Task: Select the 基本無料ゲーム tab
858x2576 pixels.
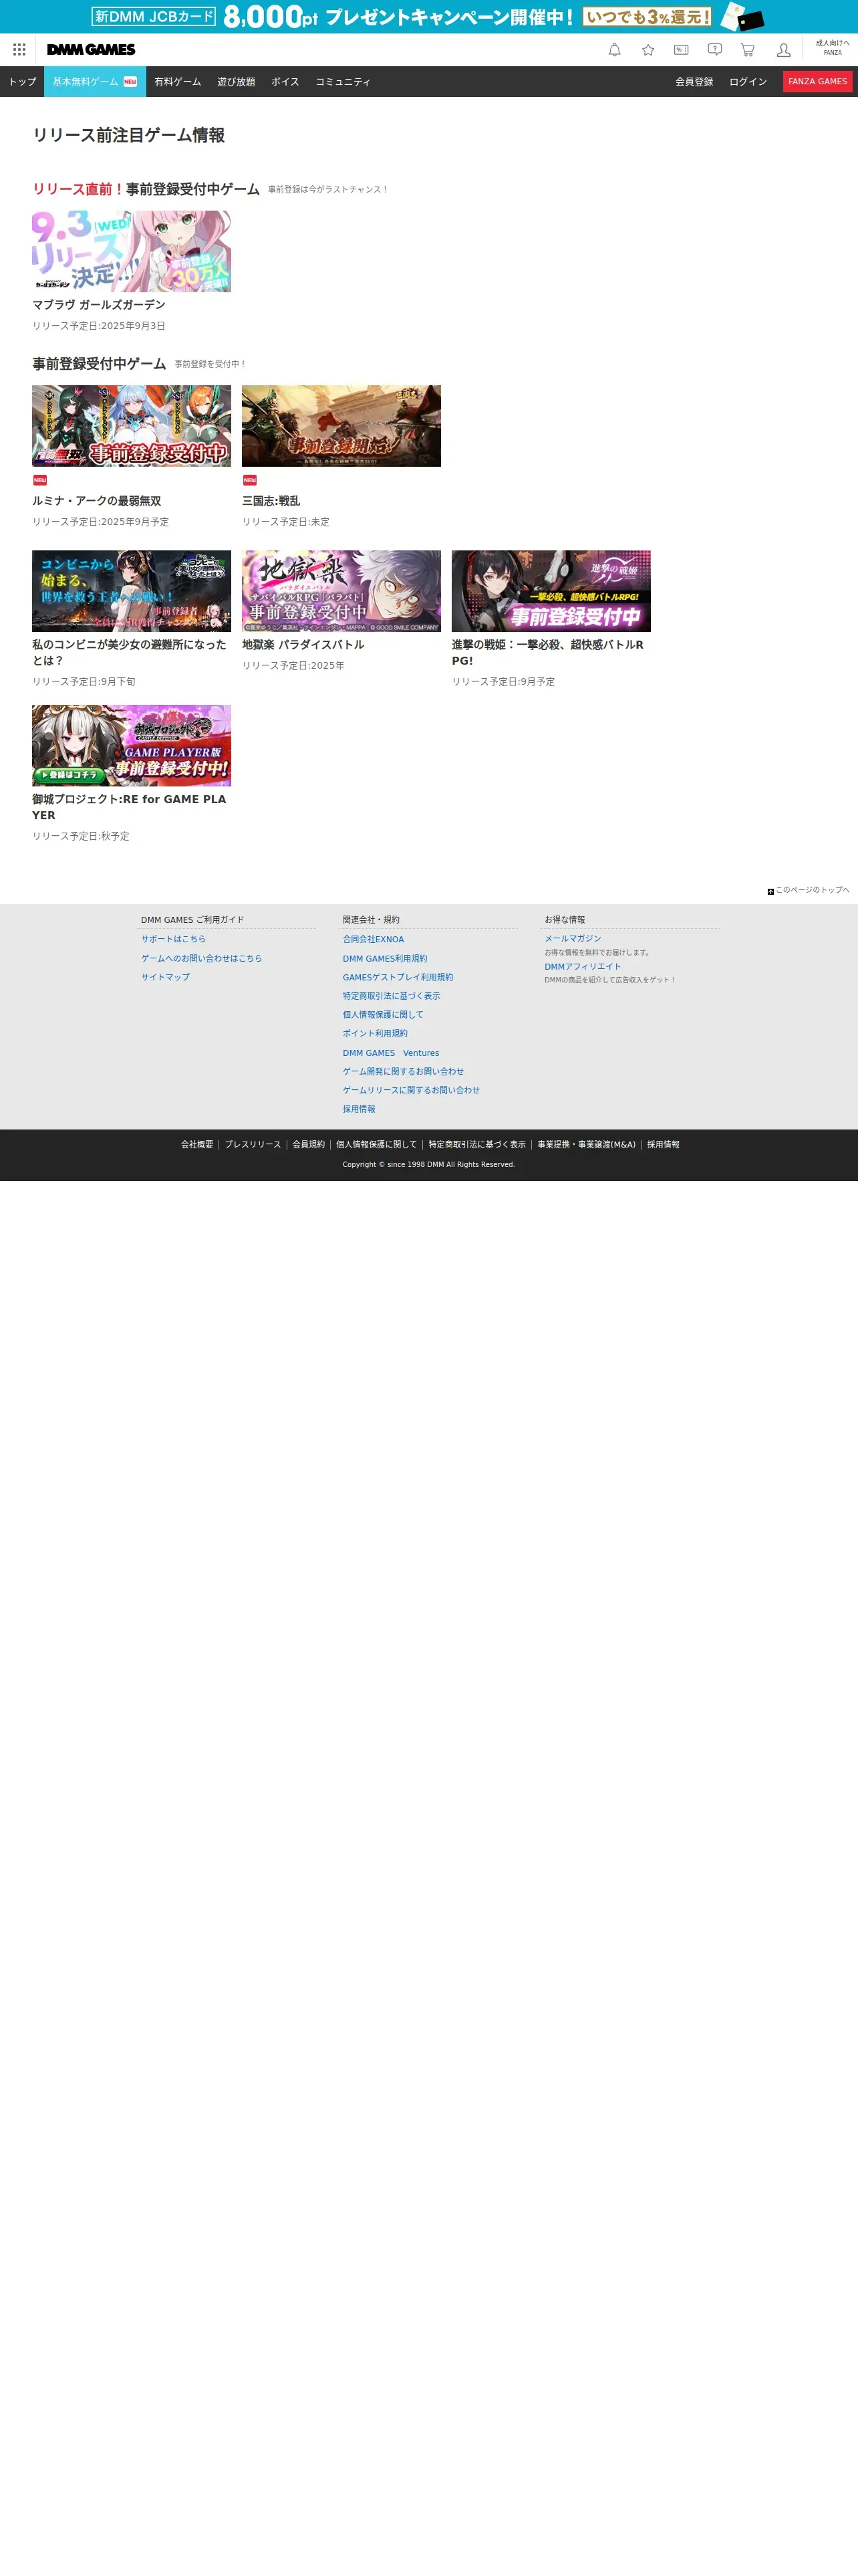Action: [x=95, y=82]
